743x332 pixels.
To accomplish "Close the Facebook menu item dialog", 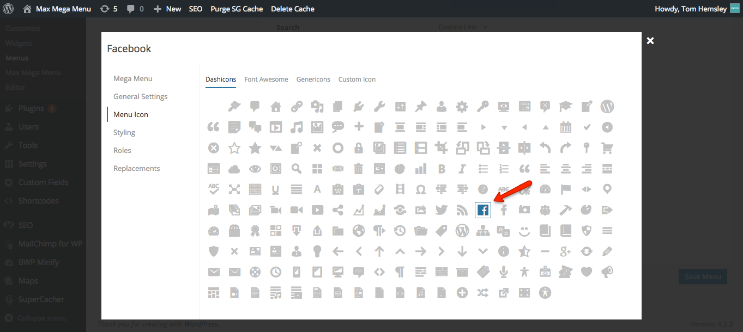I will point(650,41).
